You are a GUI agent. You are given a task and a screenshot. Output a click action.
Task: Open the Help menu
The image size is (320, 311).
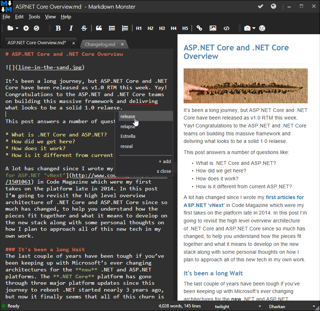point(66,17)
